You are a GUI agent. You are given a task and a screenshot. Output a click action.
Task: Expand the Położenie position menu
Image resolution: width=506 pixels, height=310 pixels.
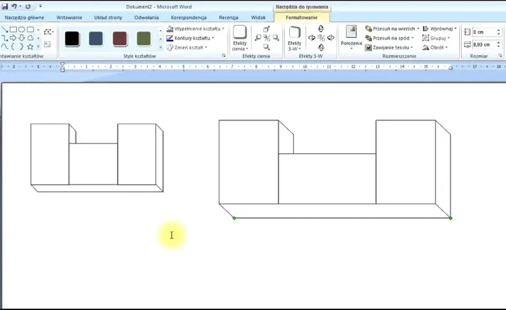tap(351, 38)
